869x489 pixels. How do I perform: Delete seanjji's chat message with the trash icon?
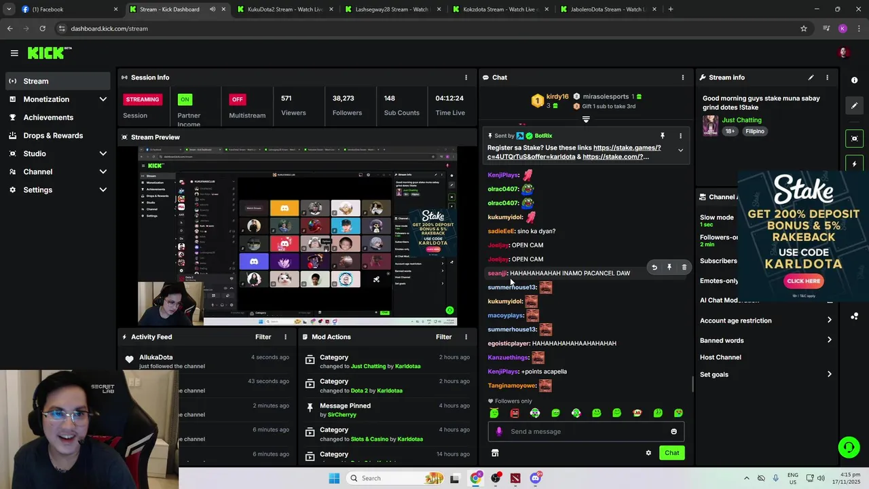[x=684, y=268]
